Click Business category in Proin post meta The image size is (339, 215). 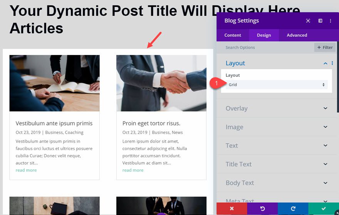(161, 132)
